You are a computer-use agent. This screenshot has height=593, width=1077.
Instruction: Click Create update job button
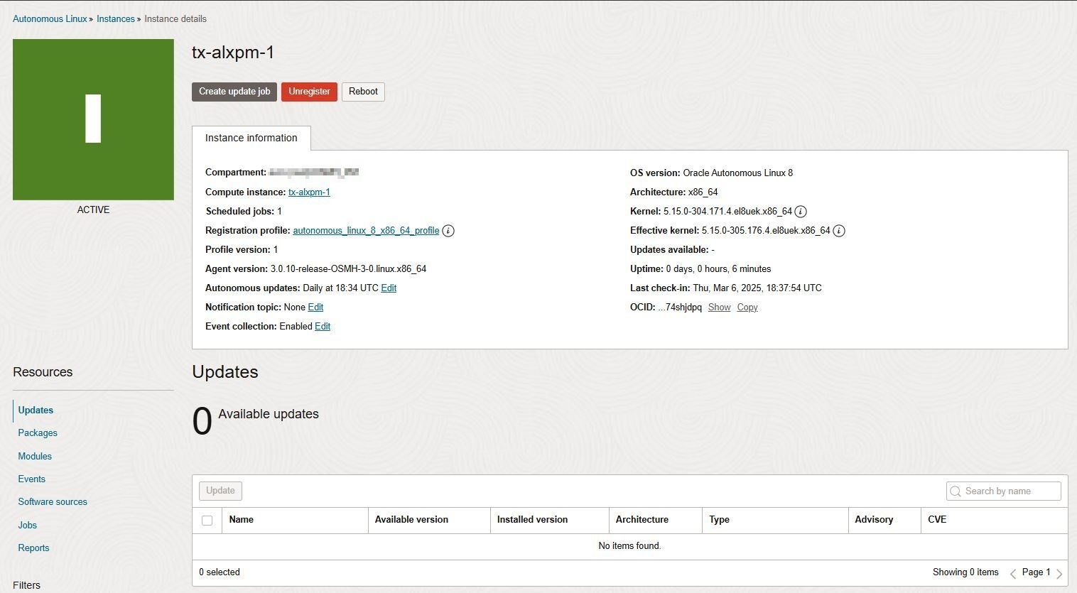[234, 92]
